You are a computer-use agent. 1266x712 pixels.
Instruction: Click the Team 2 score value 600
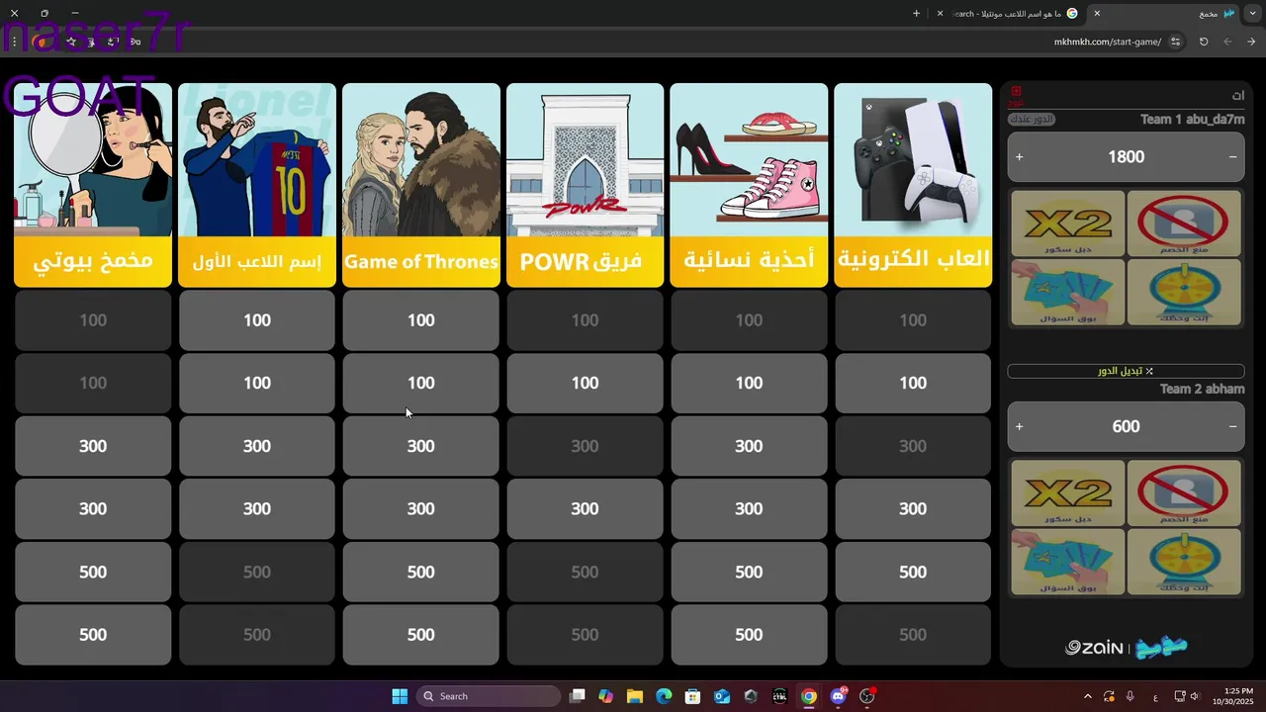pos(1126,426)
